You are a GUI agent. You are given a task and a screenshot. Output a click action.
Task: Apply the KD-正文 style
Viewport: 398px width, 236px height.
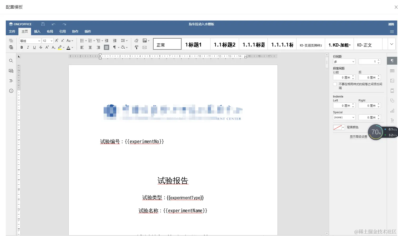(x=368, y=44)
